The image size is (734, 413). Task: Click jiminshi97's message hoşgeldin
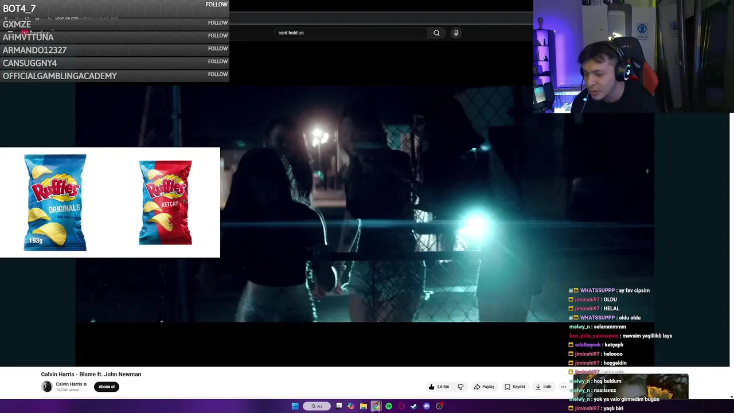615,363
